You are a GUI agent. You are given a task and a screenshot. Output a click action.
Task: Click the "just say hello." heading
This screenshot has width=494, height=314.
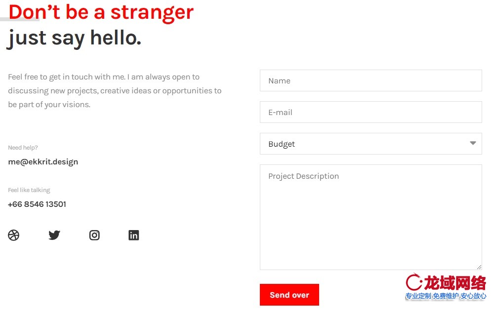[75, 38]
